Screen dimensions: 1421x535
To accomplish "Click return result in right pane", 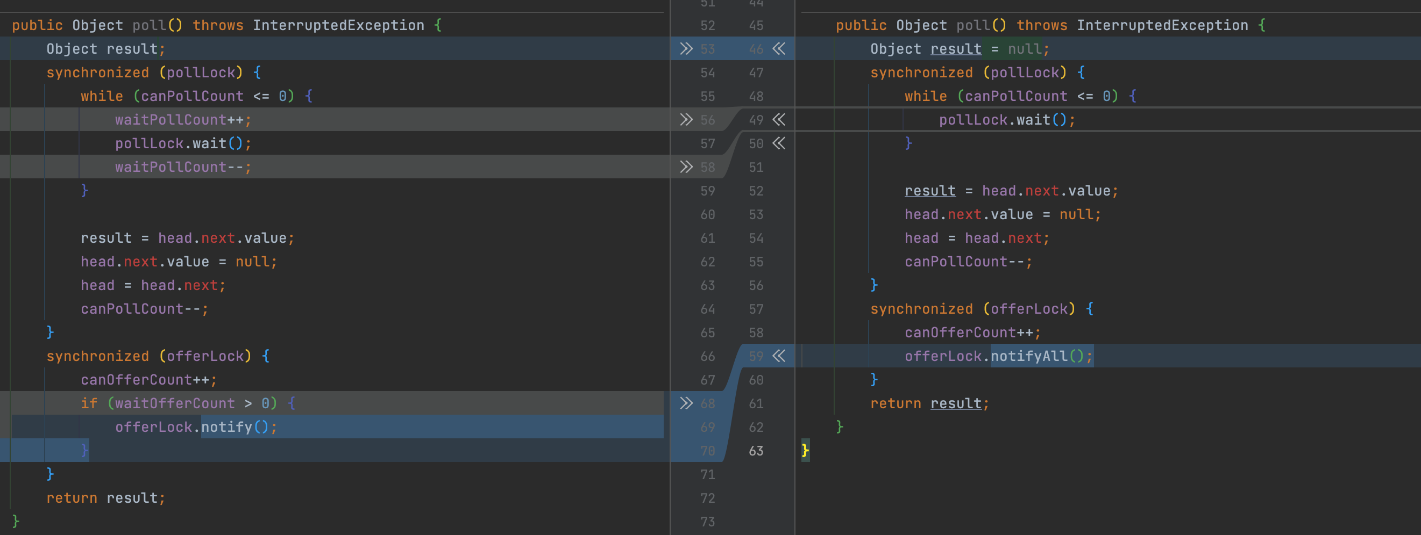I will pos(930,403).
